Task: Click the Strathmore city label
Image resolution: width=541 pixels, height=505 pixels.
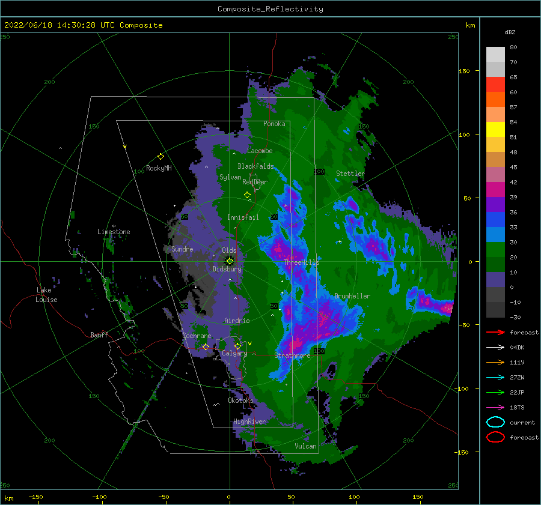Action: point(292,355)
